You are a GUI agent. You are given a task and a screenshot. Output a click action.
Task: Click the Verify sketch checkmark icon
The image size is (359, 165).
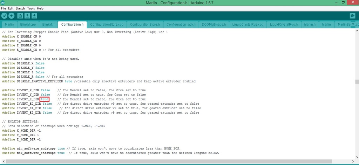click(4, 16)
